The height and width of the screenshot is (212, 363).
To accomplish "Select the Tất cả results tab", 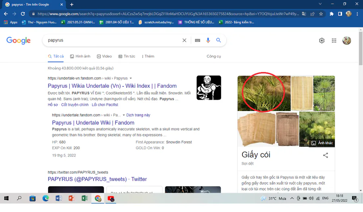I will 56,56.
